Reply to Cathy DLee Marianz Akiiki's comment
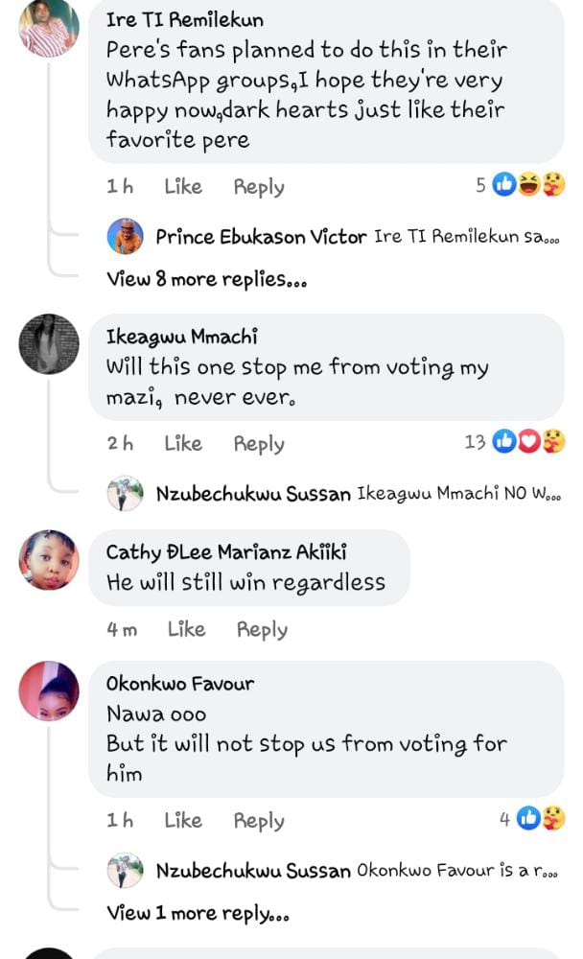 (262, 630)
